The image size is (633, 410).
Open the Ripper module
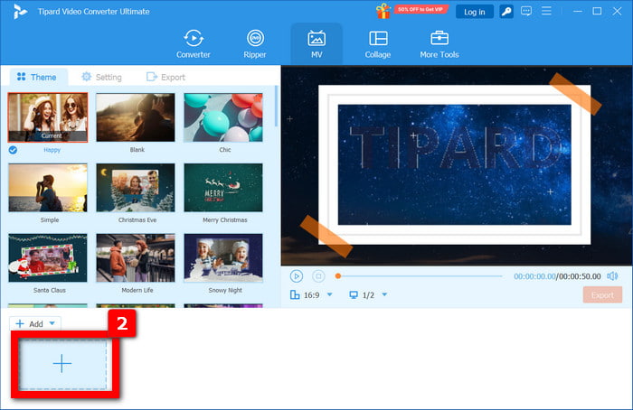(255, 44)
